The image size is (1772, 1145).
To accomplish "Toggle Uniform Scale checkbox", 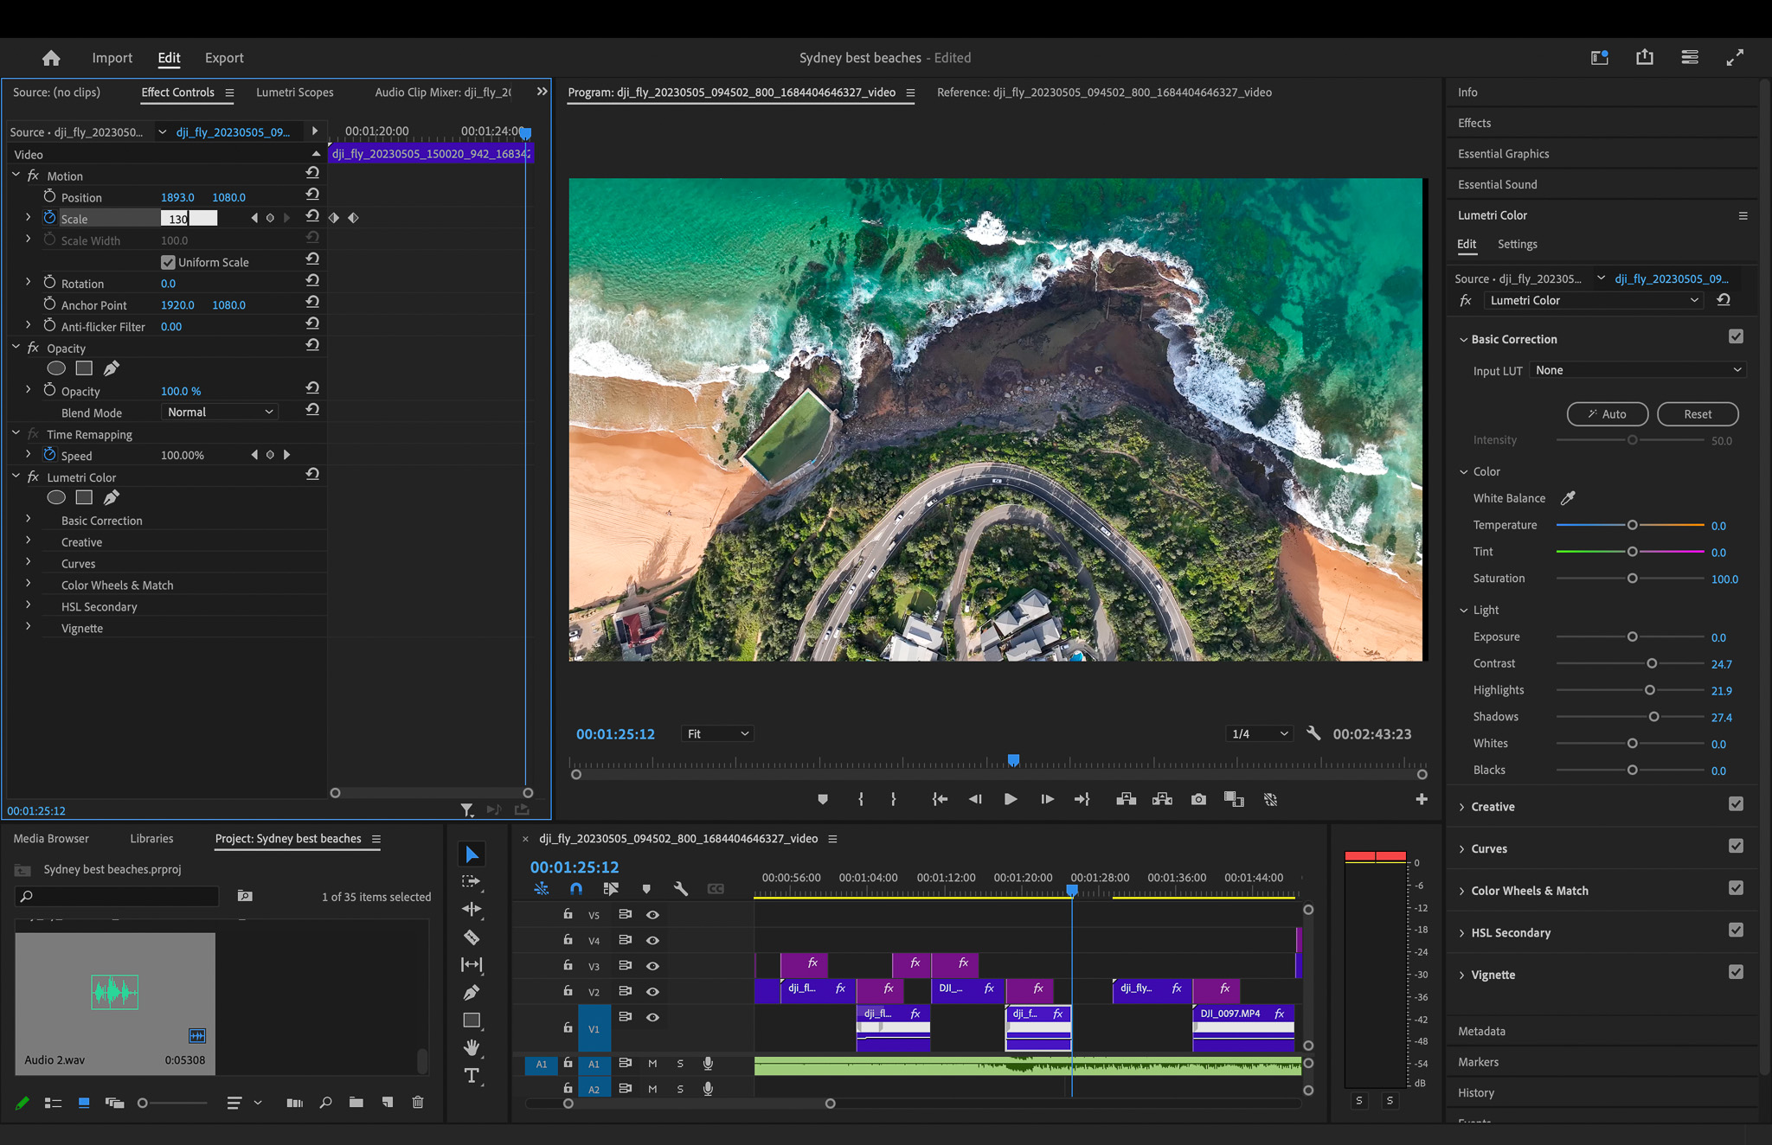I will [168, 262].
